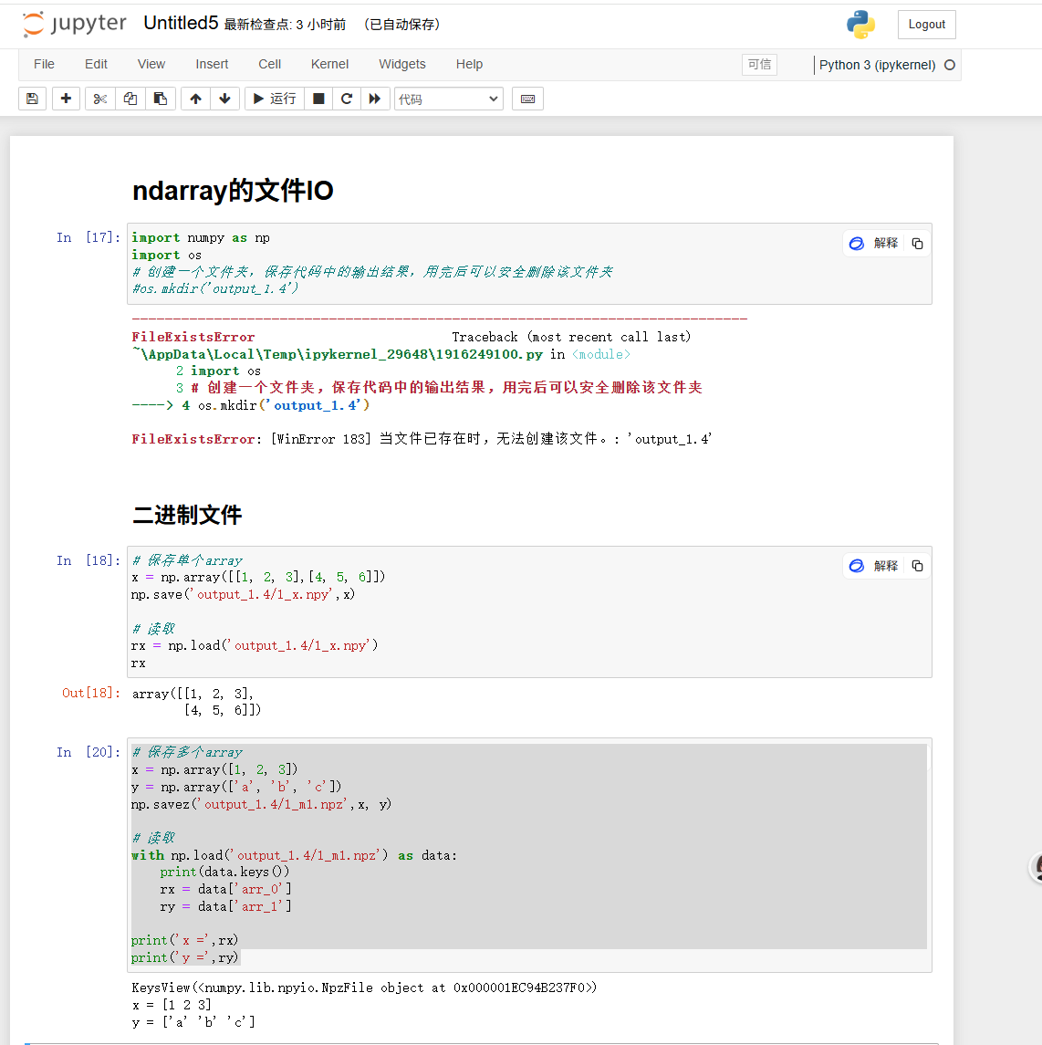Screen dimensions: 1042x1045
Task: Save the notebook via save icon
Action: pyautogui.click(x=32, y=99)
